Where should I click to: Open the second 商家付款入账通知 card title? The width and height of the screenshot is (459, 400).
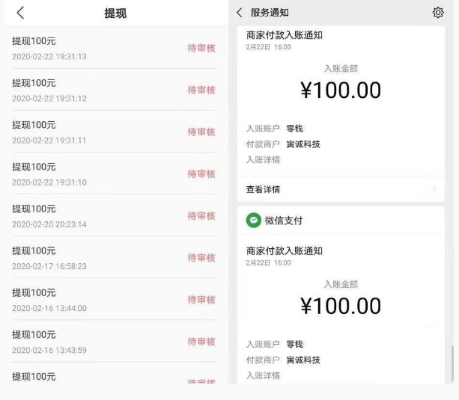[x=285, y=251]
